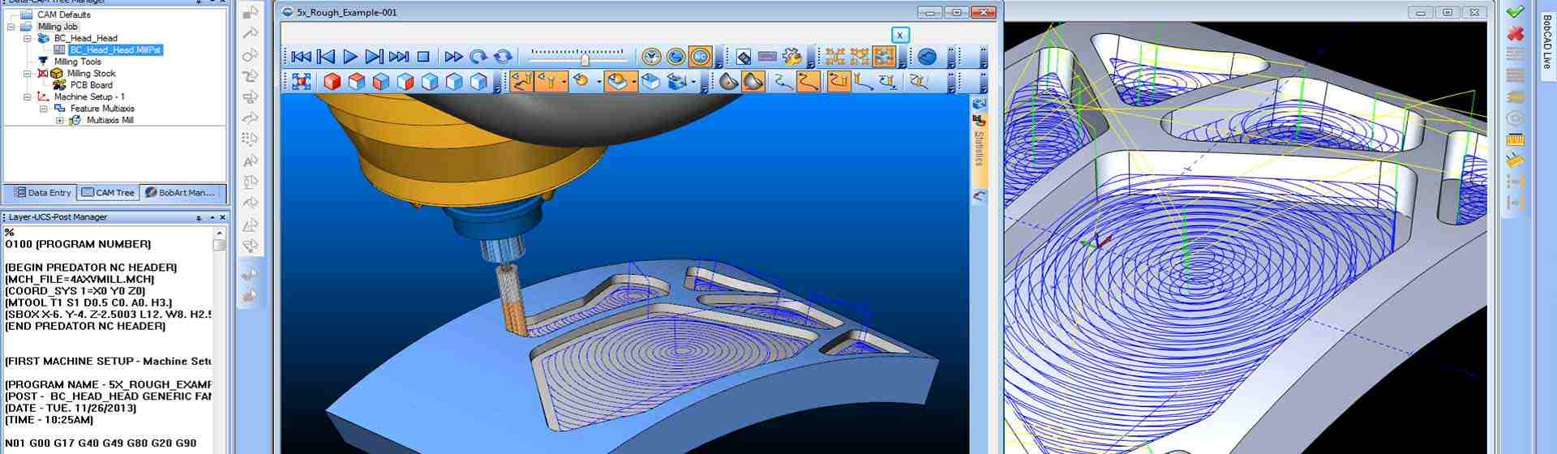Click the yellow ruler measure icon
1557x454 pixels.
(x=1515, y=139)
